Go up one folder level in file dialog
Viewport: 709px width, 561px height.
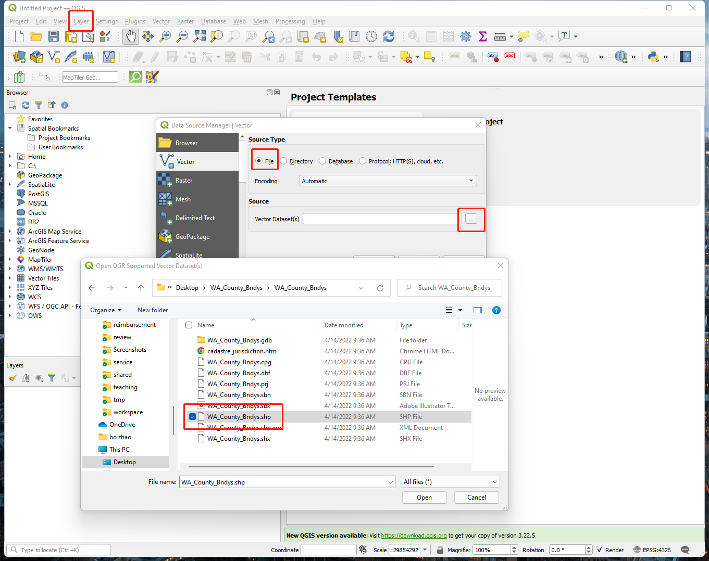141,288
